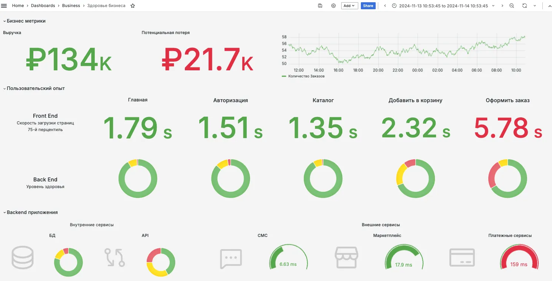Save the dashboard with disk icon
552x281 pixels.
pyautogui.click(x=320, y=6)
